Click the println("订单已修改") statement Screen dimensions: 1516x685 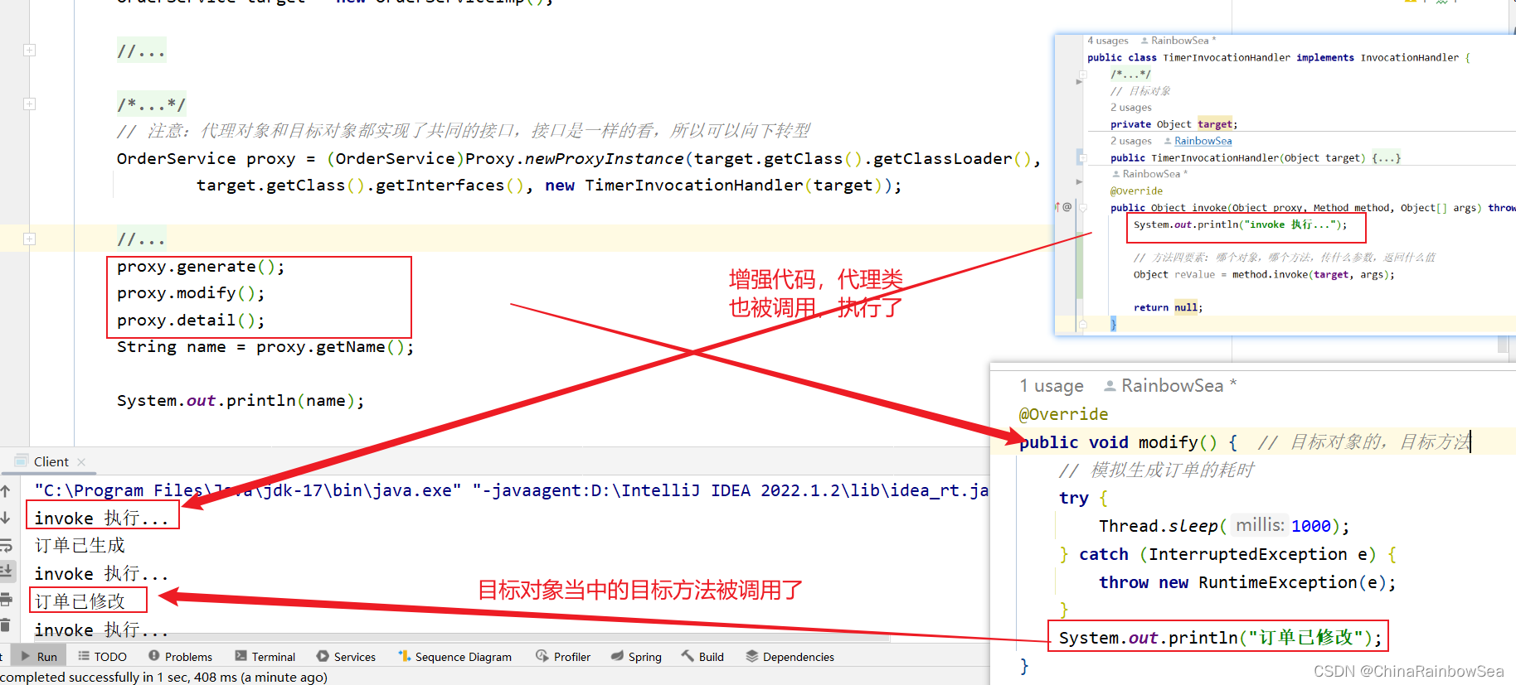1221,638
